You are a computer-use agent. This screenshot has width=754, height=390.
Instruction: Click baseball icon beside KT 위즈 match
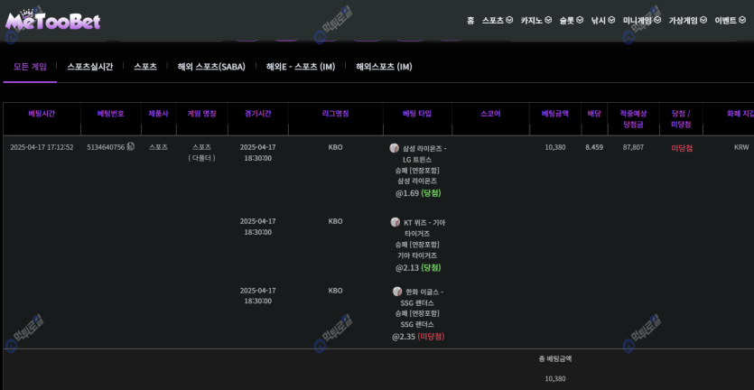coord(396,222)
